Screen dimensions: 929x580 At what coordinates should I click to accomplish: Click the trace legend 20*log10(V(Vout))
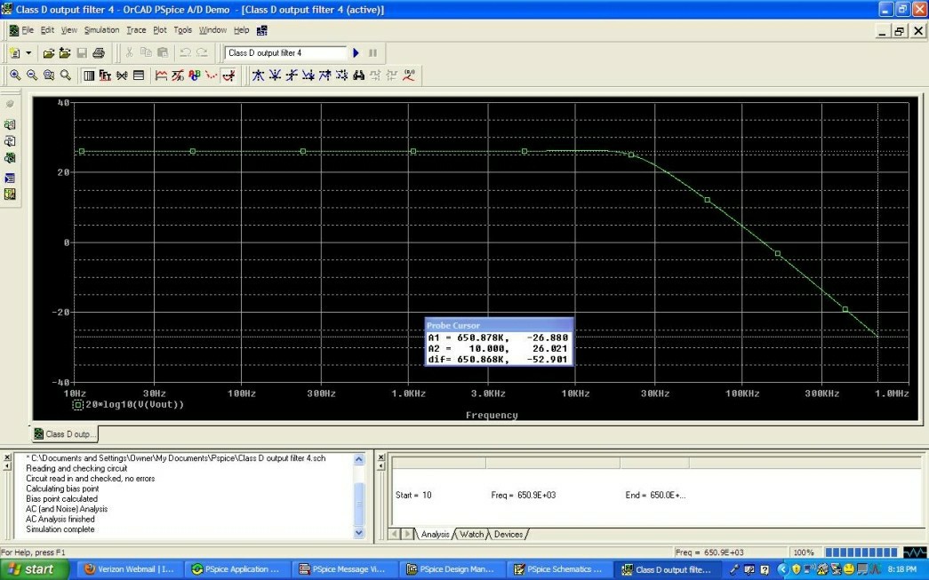pos(134,405)
